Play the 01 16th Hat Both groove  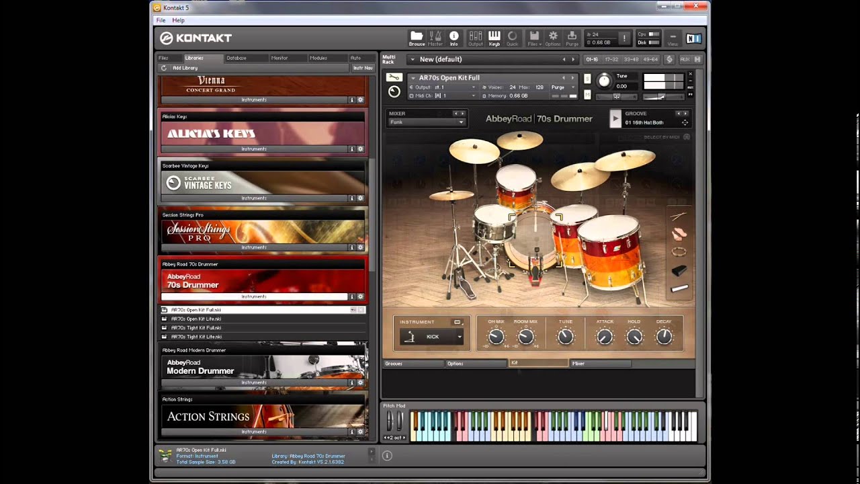pyautogui.click(x=615, y=119)
